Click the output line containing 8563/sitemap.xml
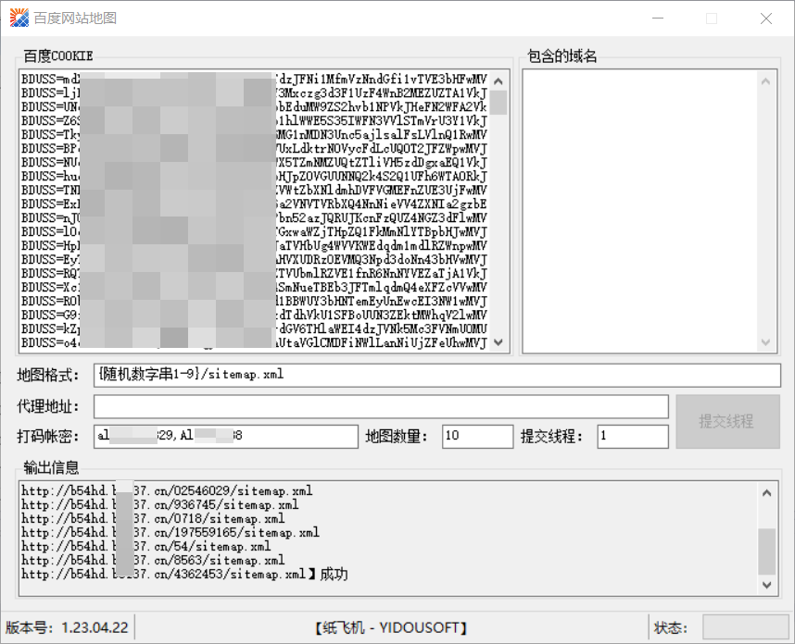 [x=153, y=561]
